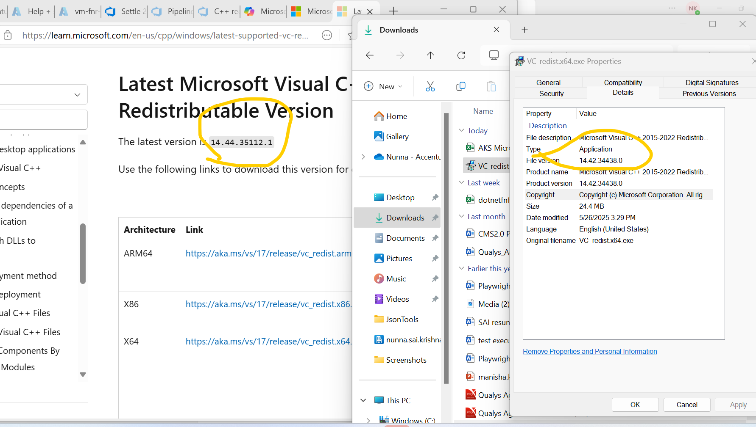The height and width of the screenshot is (427, 756).
Task: Click the docs sidebar scrollbar up arrow
Action: [83, 142]
